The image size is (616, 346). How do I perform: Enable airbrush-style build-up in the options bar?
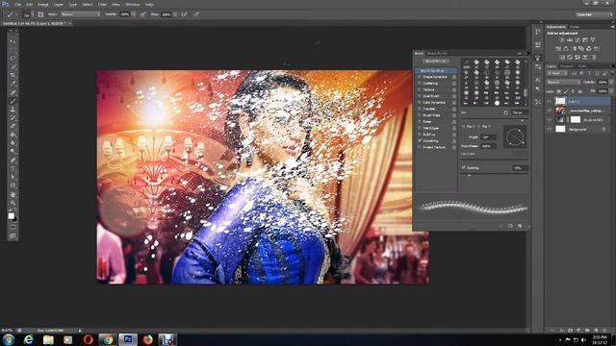click(x=184, y=14)
